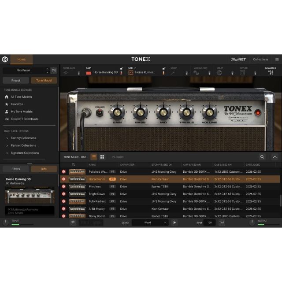Toggle the Modulation power switch

click(209, 73)
